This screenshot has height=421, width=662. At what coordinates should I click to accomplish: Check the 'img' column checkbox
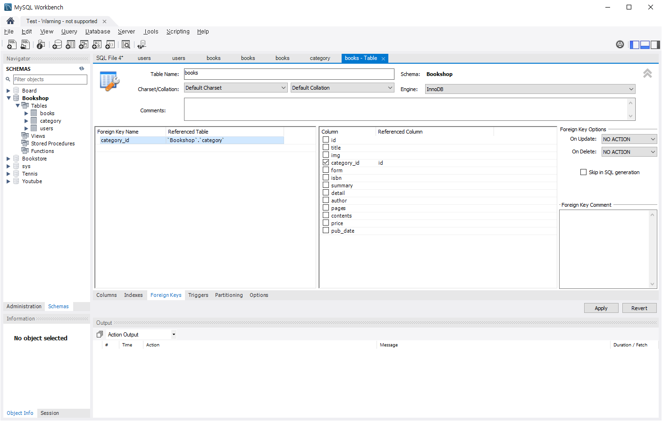pyautogui.click(x=326, y=155)
